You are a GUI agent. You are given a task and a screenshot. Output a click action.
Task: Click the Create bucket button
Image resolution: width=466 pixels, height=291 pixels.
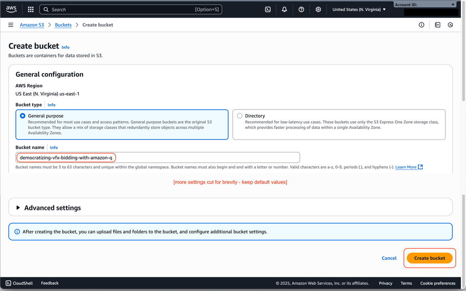430,258
